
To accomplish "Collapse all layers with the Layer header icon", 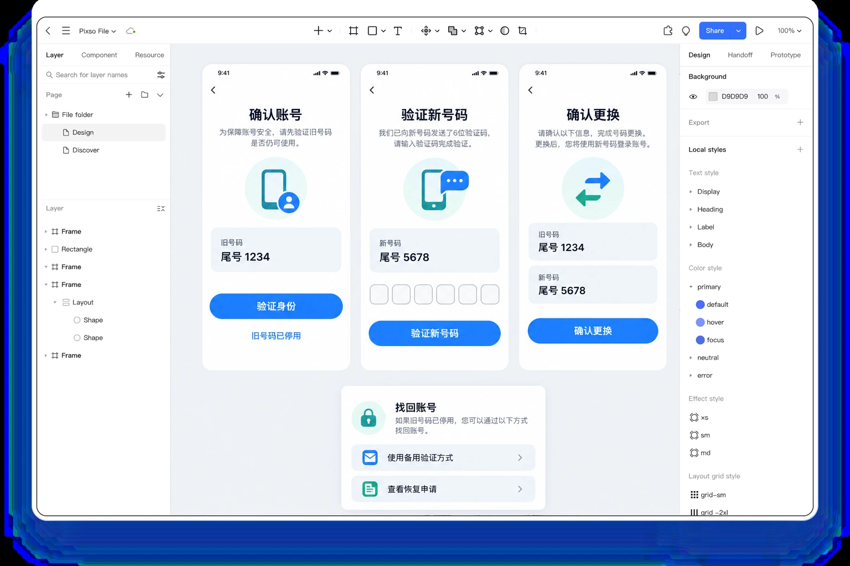I will tap(161, 208).
